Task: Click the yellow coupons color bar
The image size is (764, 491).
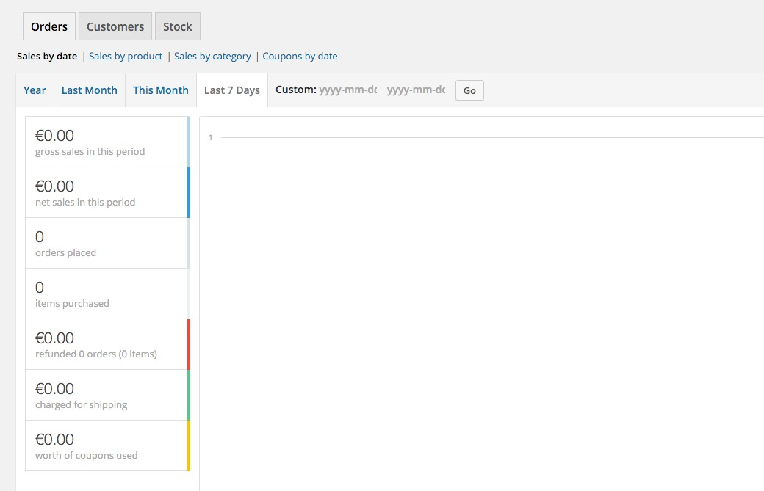Action: pyautogui.click(x=189, y=445)
